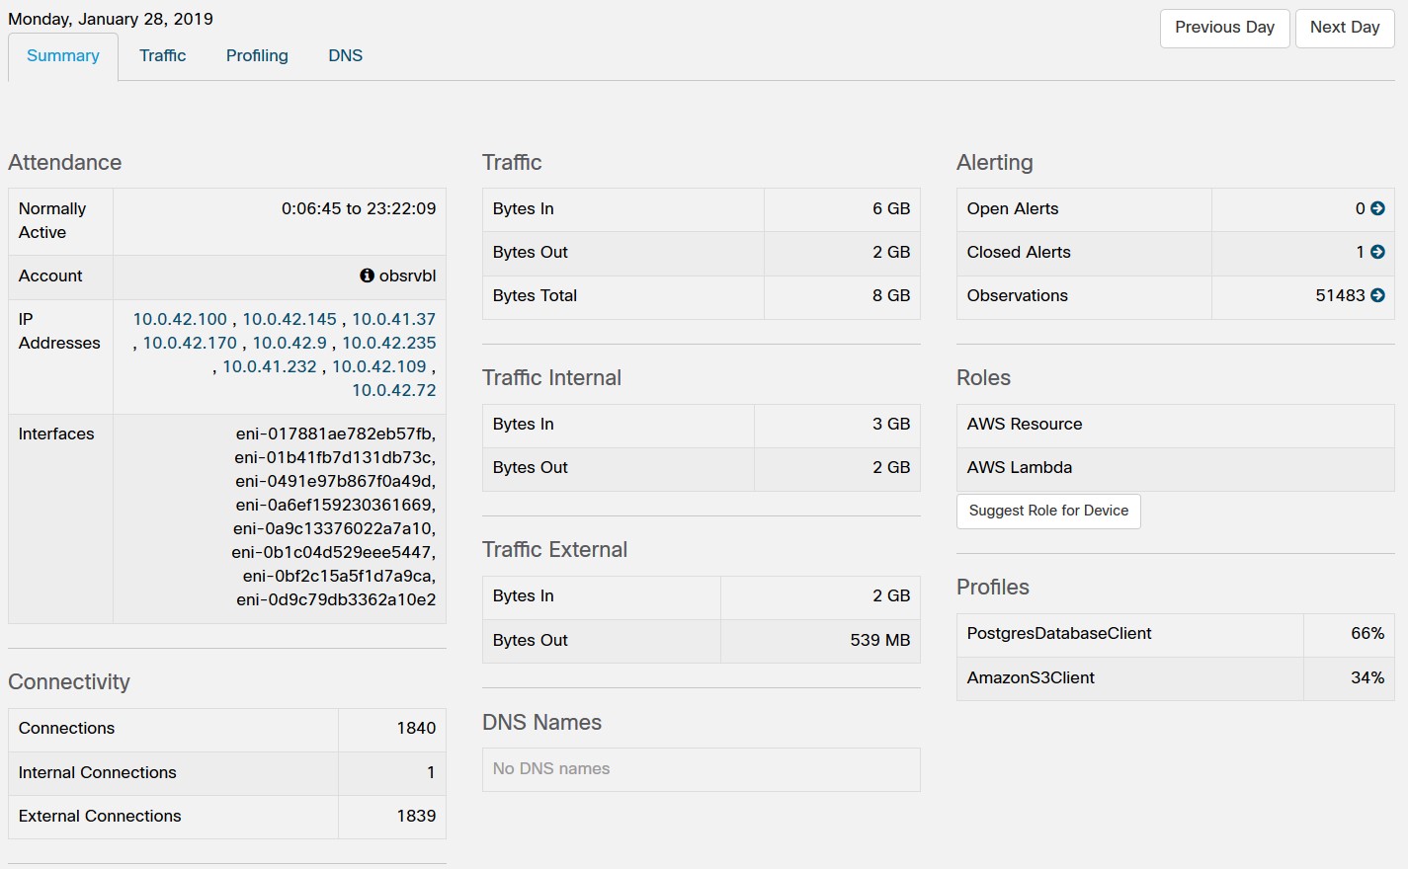Advance to Next Day
The image size is (1408, 869).
point(1344,28)
